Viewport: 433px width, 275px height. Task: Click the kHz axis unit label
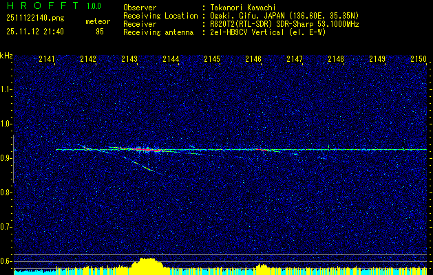click(6, 56)
